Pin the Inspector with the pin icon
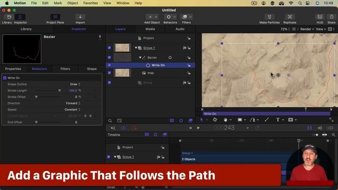This screenshot has width=338, height=190. (100, 37)
